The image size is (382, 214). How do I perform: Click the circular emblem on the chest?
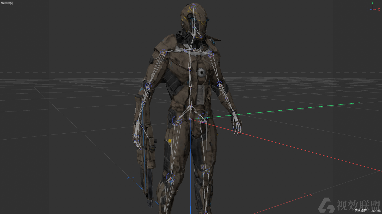[x=201, y=72]
